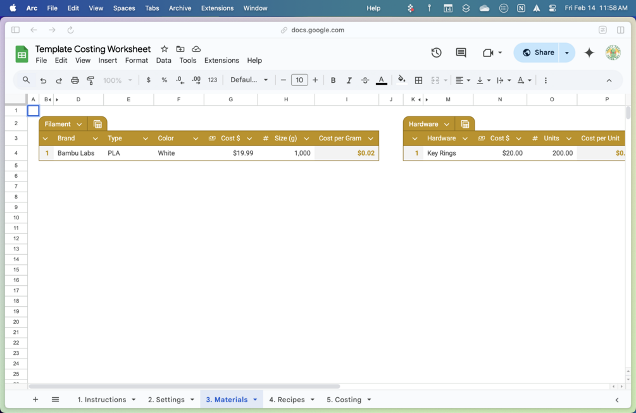Expand Filament table name dropdown

(79, 125)
